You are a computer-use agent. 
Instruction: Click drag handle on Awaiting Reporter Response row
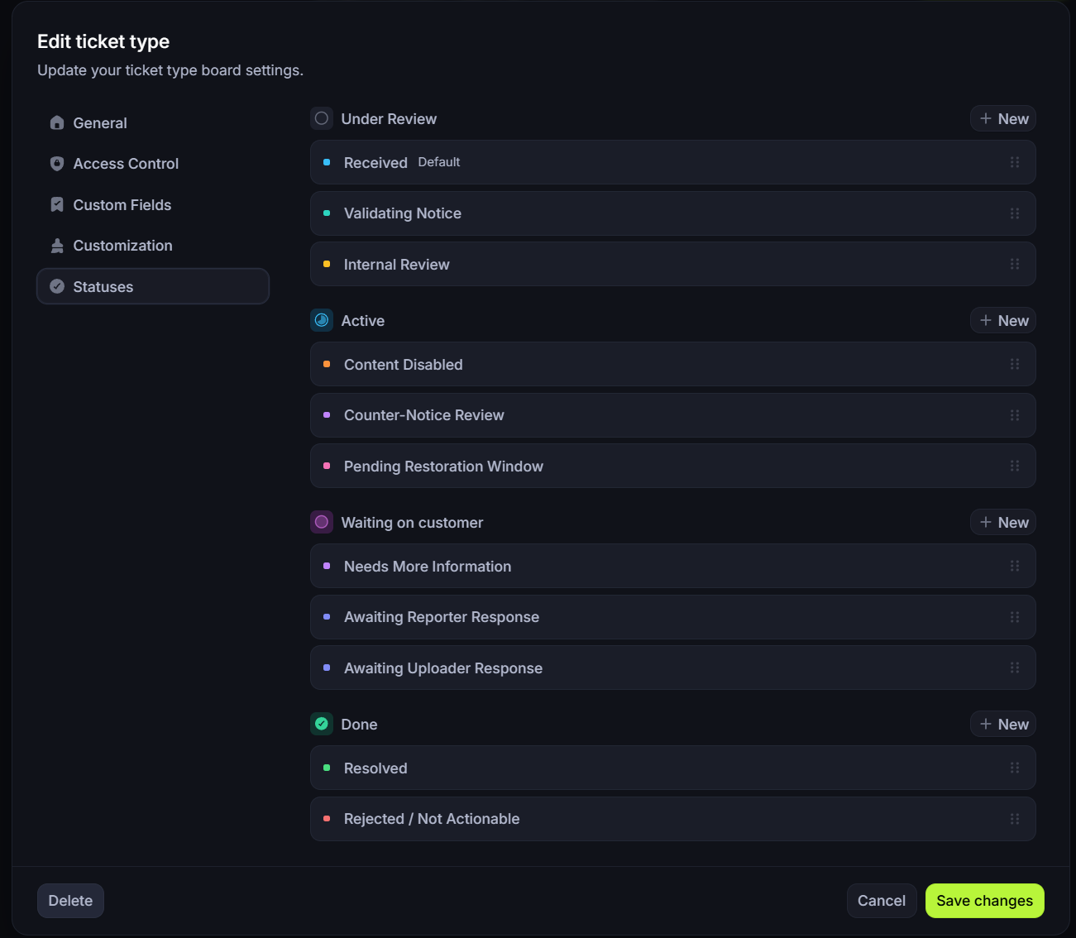[x=1015, y=617]
